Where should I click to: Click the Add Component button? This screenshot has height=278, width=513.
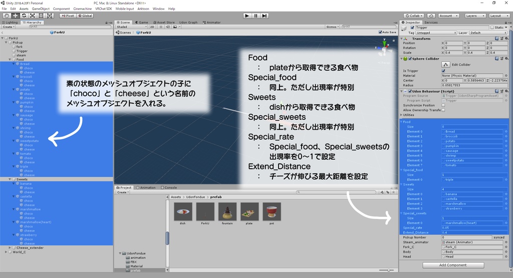pyautogui.click(x=453, y=265)
